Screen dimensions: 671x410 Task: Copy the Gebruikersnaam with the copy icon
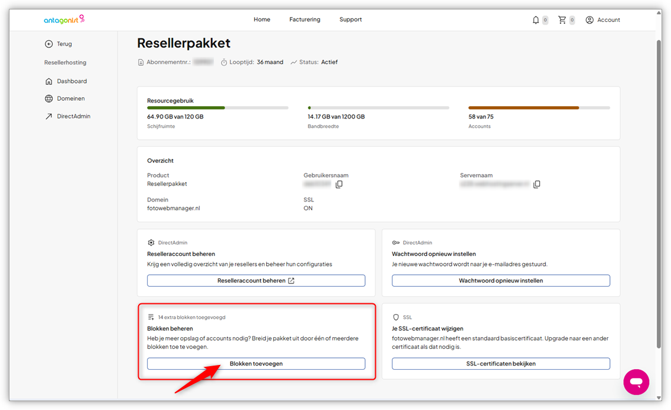tap(339, 184)
